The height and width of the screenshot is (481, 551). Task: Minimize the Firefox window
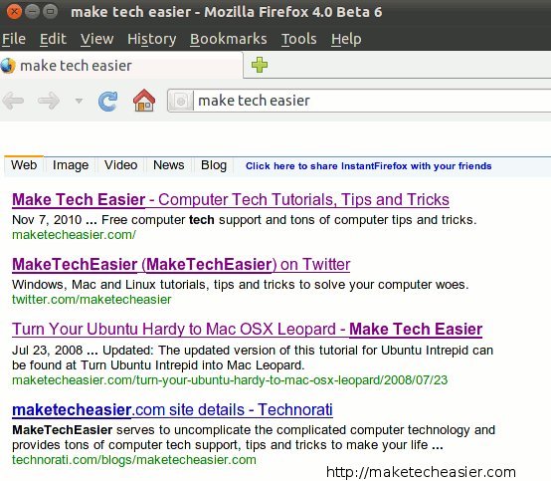click(x=33, y=12)
